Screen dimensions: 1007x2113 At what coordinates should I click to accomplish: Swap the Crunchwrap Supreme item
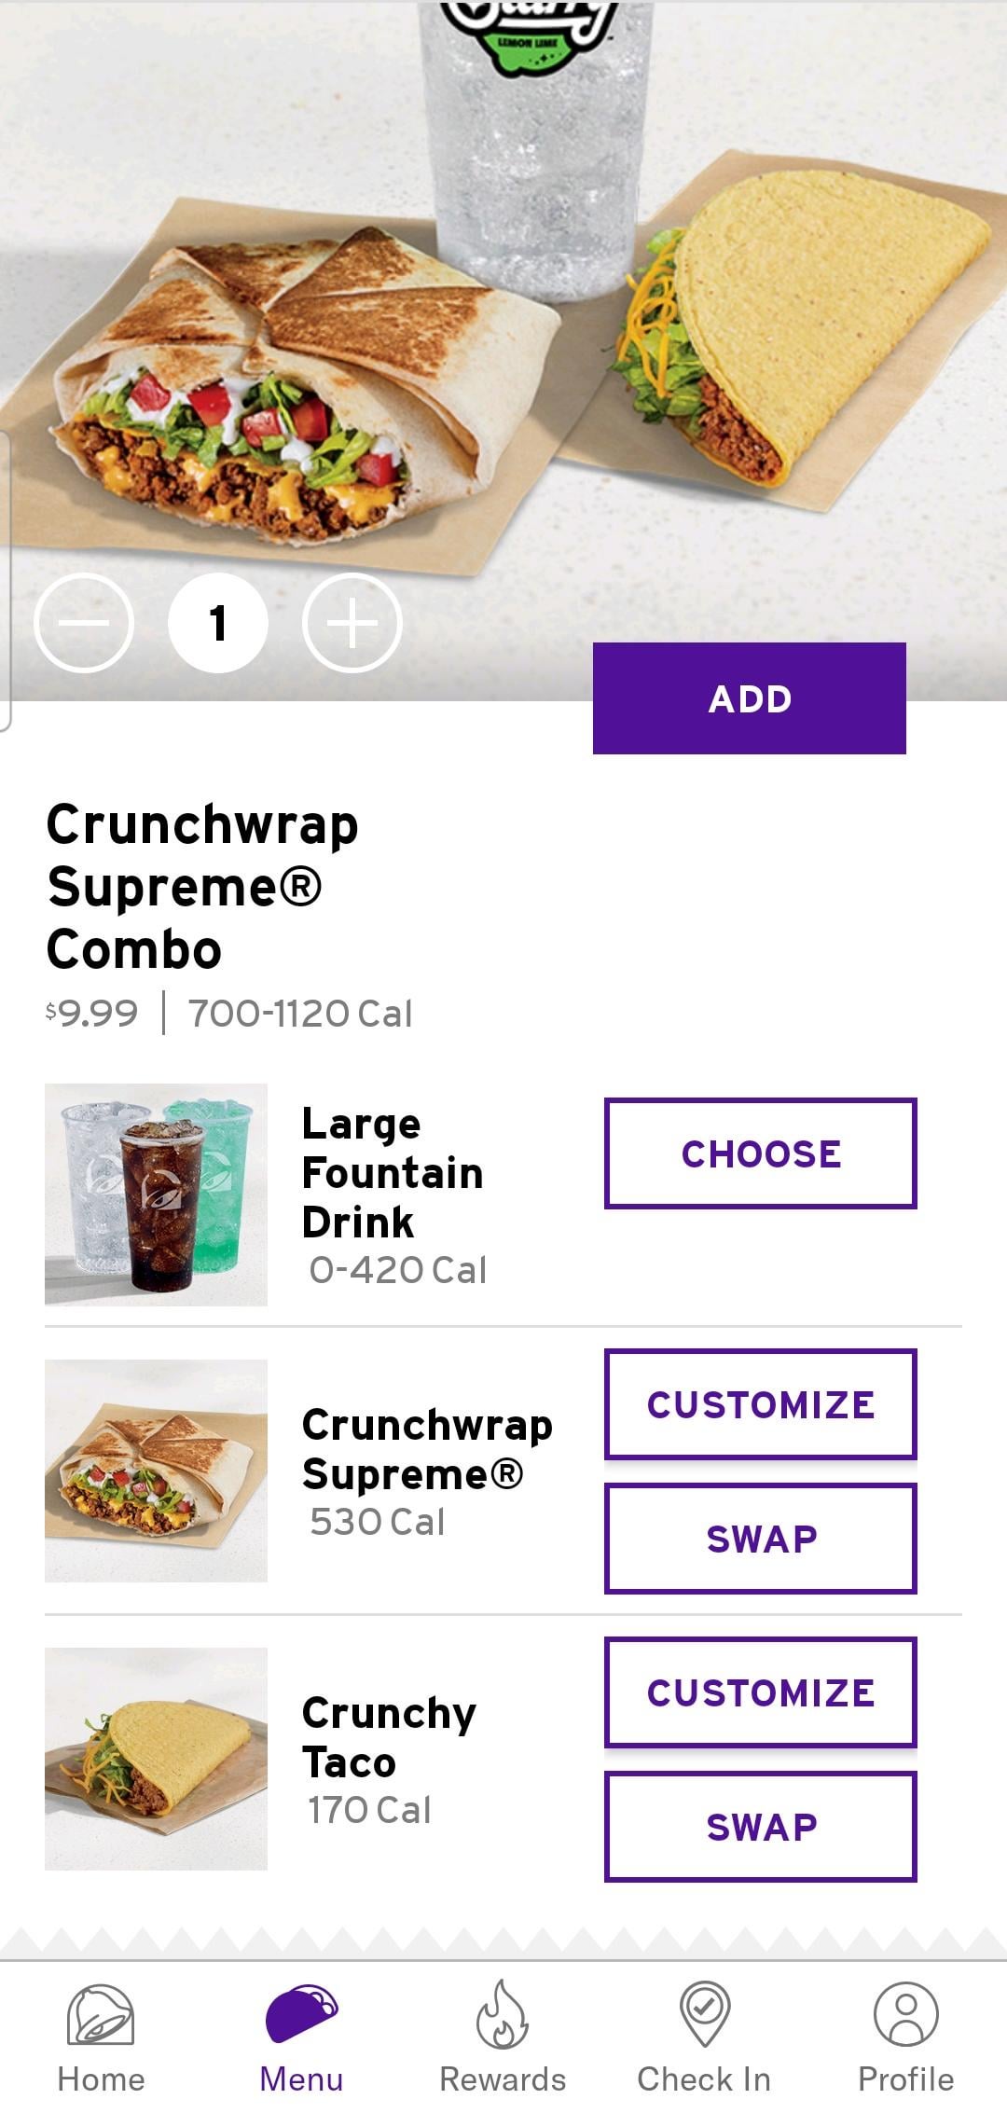click(x=760, y=1539)
